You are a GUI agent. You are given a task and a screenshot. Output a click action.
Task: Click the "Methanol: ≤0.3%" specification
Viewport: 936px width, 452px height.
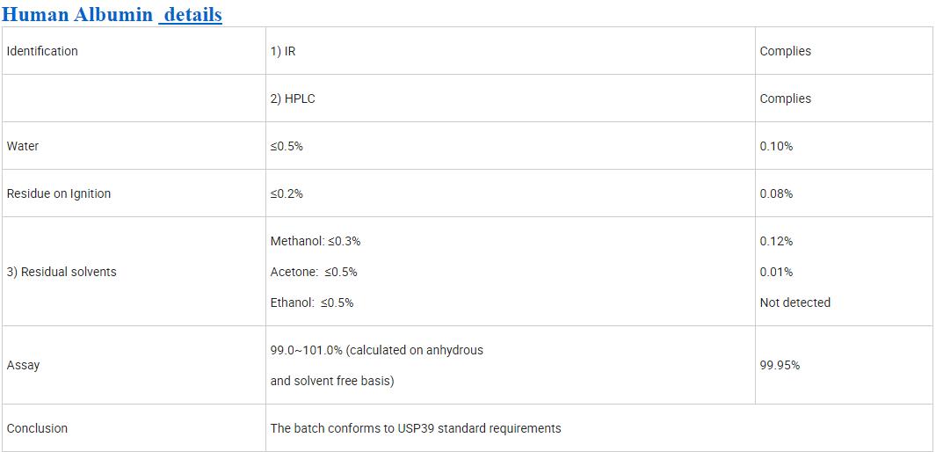pyautogui.click(x=316, y=241)
